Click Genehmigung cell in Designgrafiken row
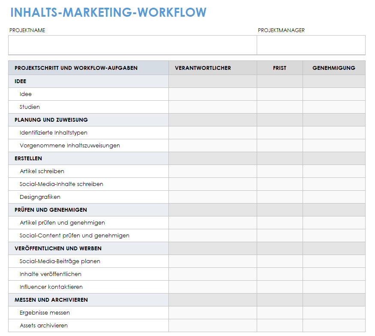The image size is (375, 336). coord(334,197)
